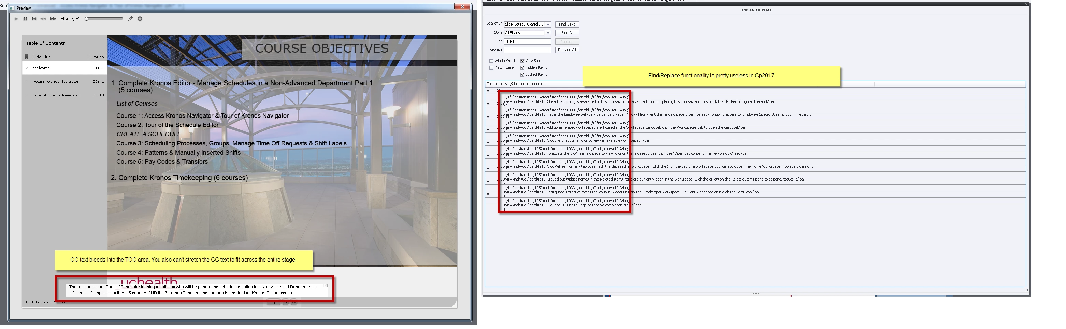The width and height of the screenshot is (1066, 329).
Task: Play the slide in the Preview window
Action: (x=16, y=19)
